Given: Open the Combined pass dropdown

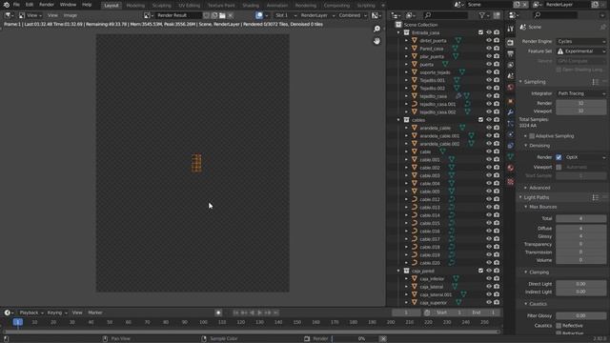Looking at the screenshot, I should point(352,15).
